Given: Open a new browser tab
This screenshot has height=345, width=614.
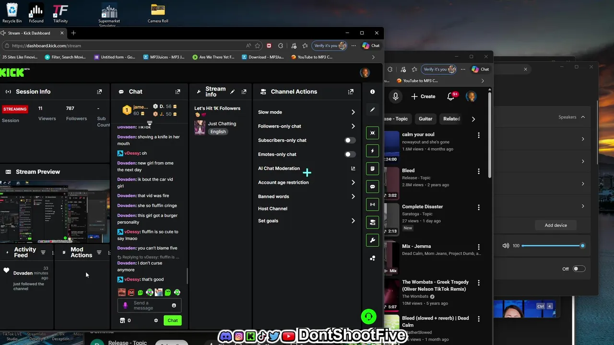Looking at the screenshot, I should (73, 33).
